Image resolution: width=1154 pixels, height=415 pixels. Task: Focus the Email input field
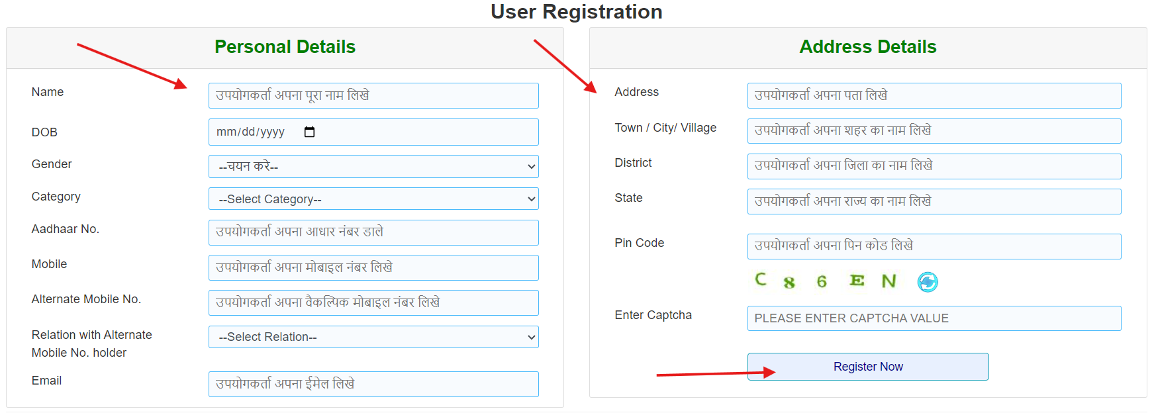coord(373,384)
